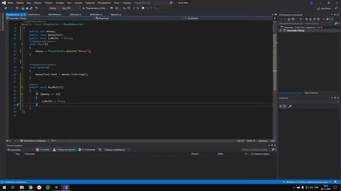
Task: Open the Debug configuration dropdown
Action: coord(54,8)
